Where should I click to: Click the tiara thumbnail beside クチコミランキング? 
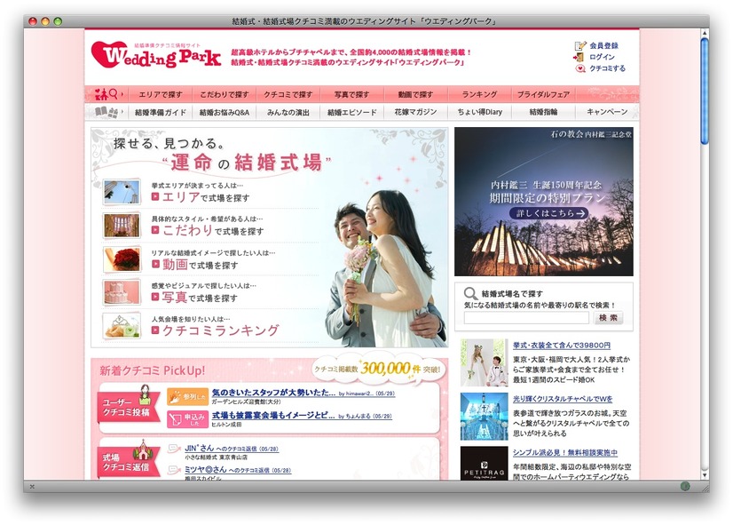[122, 325]
